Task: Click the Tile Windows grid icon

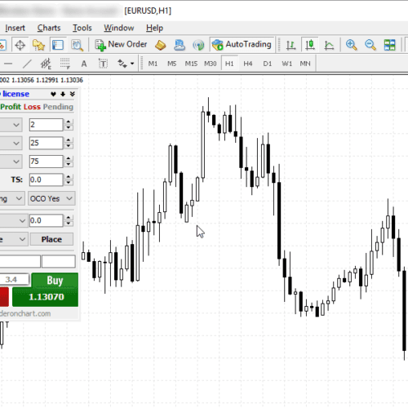Action: pyautogui.click(x=389, y=45)
